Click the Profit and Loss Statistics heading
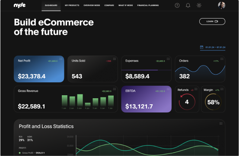239x156 pixels. point(46,126)
